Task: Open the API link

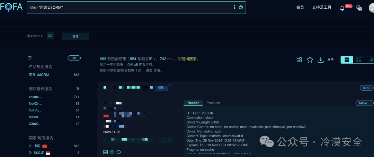Action: click(x=331, y=60)
